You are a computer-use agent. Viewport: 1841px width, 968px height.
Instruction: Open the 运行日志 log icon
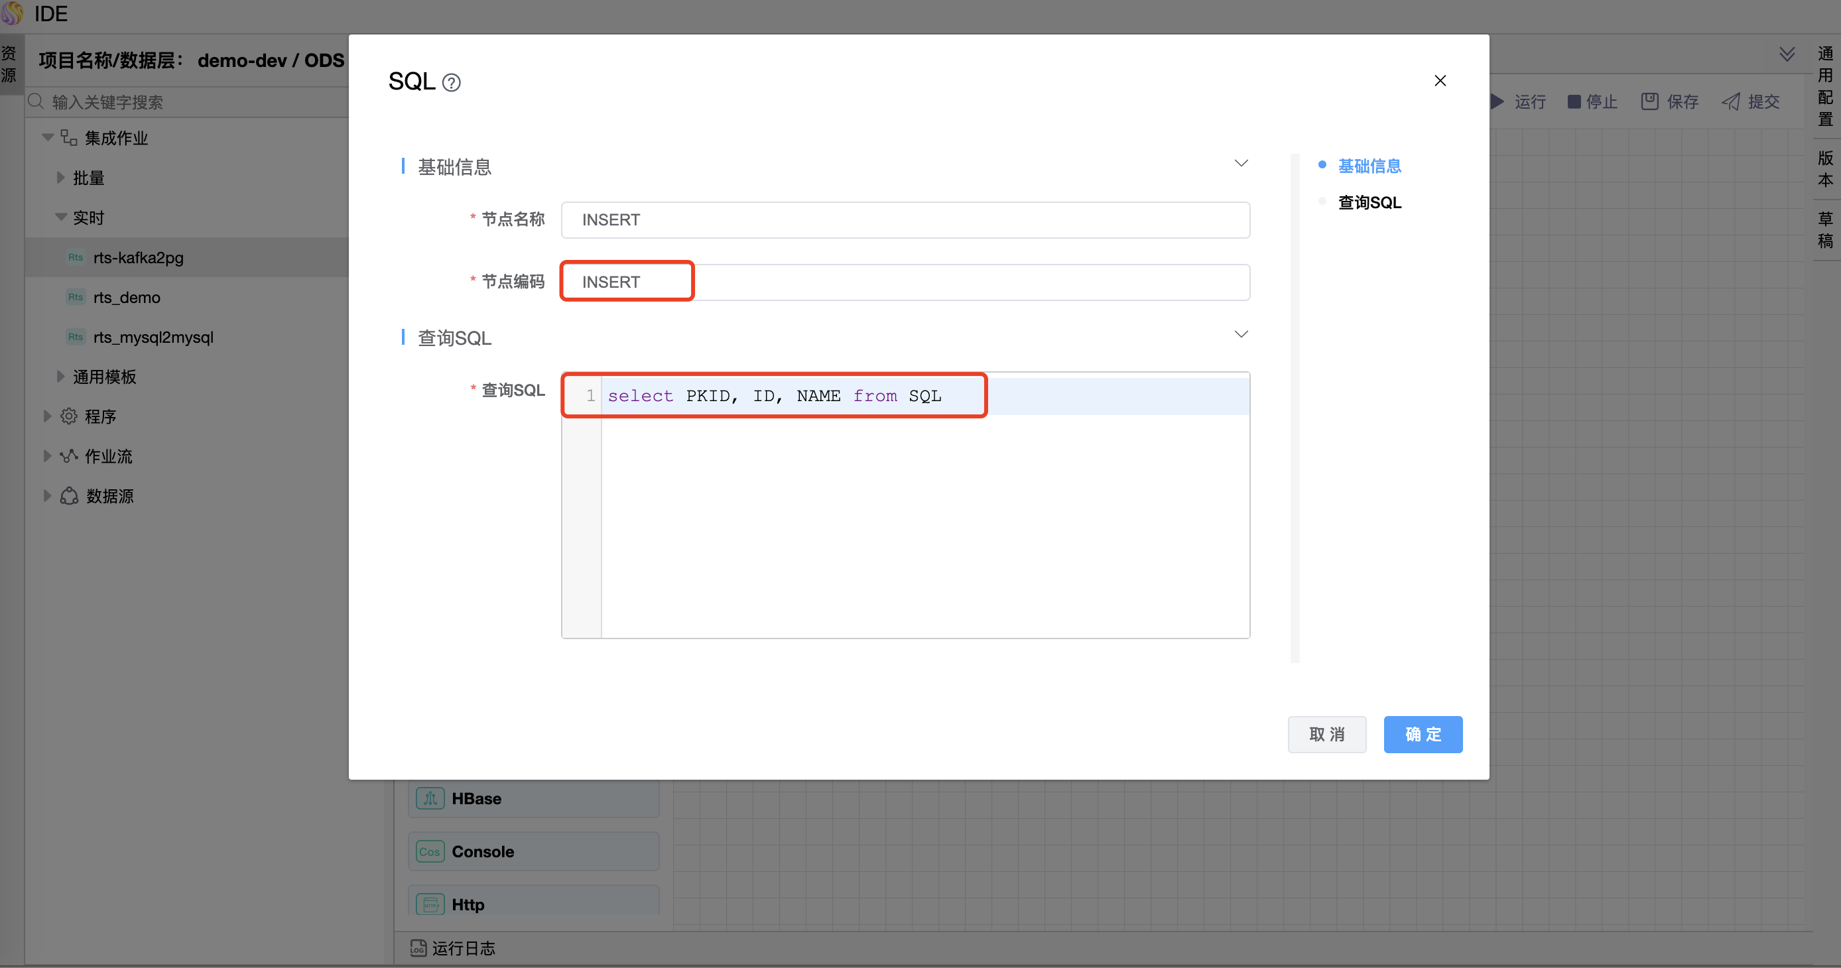pyautogui.click(x=418, y=948)
